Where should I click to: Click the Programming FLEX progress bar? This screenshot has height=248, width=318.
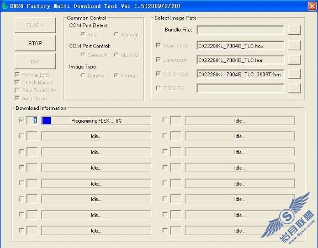(96, 120)
